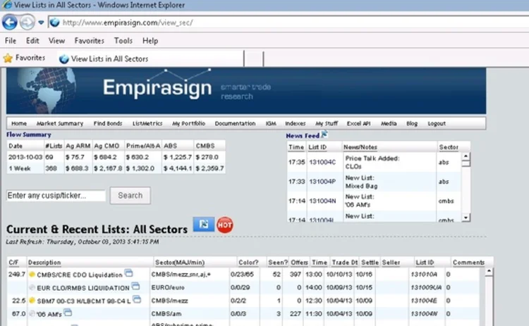Open My Portfolio page

[188, 124]
